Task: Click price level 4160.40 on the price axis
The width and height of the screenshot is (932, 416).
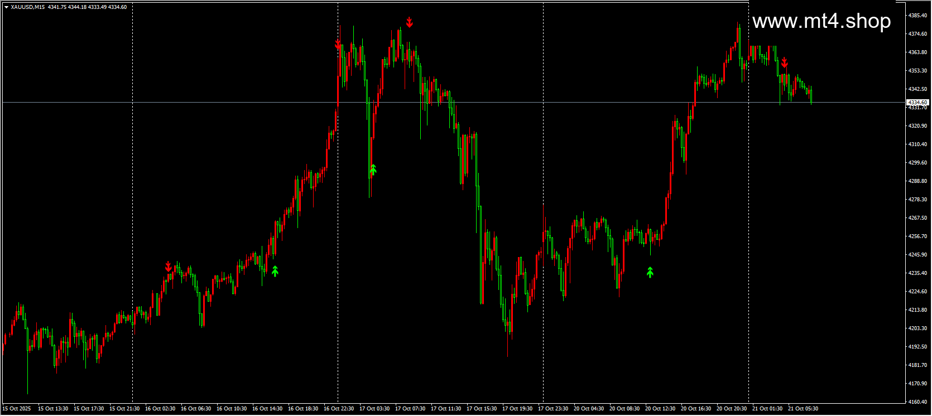Action: click(x=918, y=402)
